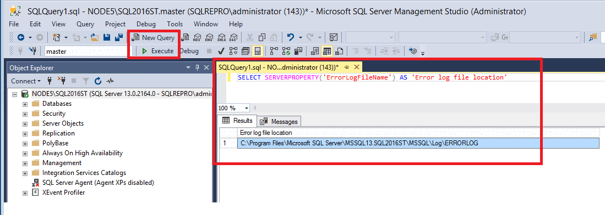
Task: Toggle Results to Grid mode button
Action: (x=327, y=51)
